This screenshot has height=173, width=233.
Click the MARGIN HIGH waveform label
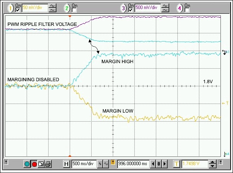[117, 62]
